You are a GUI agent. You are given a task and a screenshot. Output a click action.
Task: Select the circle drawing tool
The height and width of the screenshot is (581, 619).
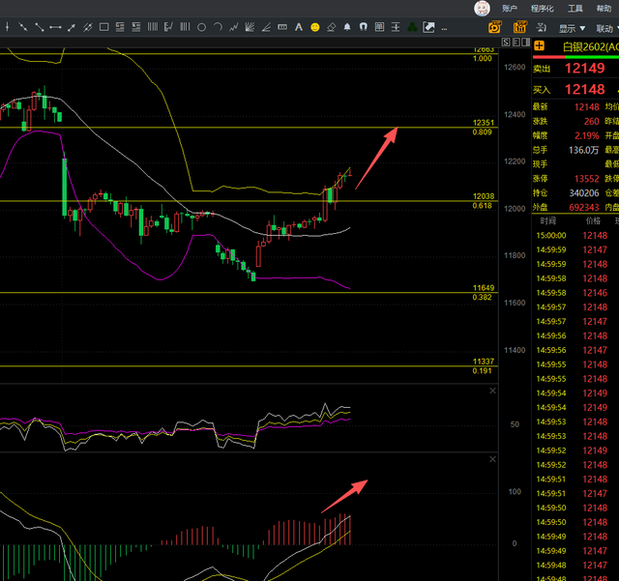point(201,27)
